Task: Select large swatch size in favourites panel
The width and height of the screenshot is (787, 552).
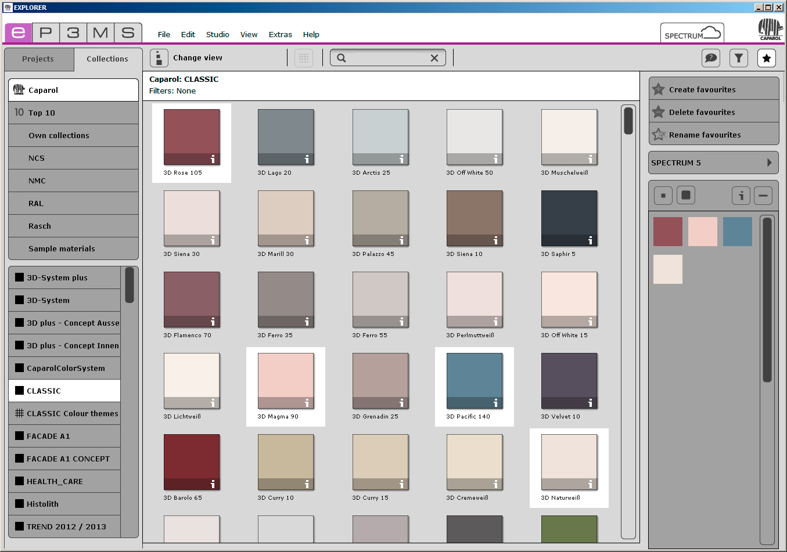Action: pos(686,196)
